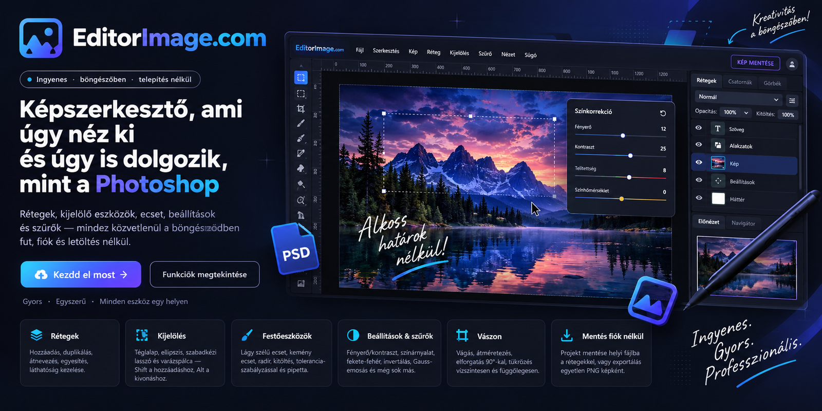This screenshot has height=411, width=822.
Task: Click the image icon at the toolbar bottom
Action: point(301,283)
